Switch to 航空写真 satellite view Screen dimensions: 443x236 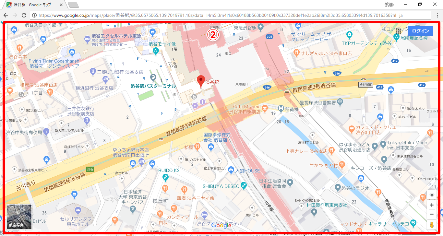19,217
